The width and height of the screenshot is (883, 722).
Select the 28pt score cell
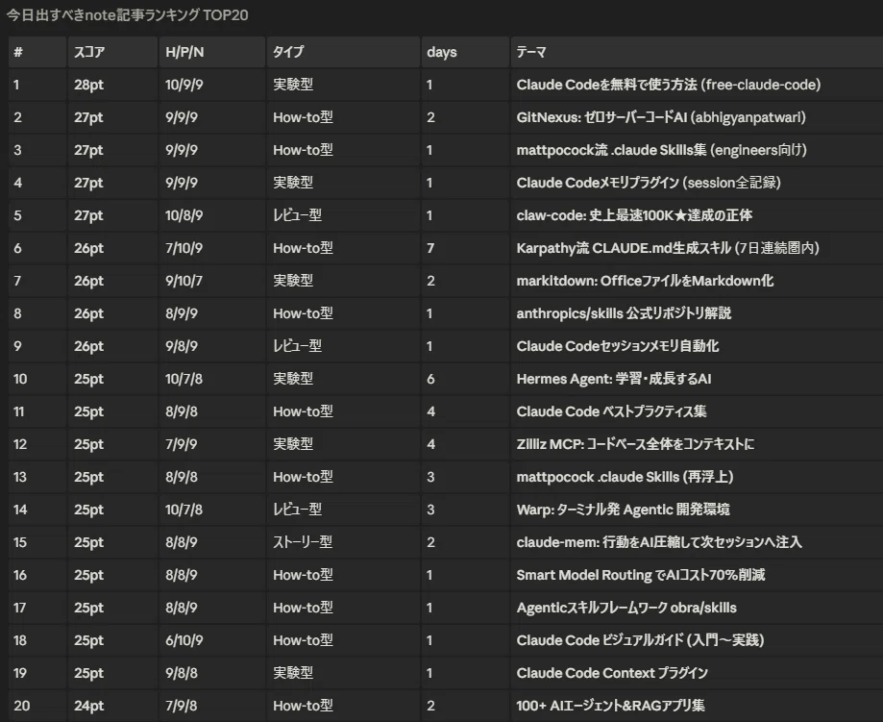[112, 86]
